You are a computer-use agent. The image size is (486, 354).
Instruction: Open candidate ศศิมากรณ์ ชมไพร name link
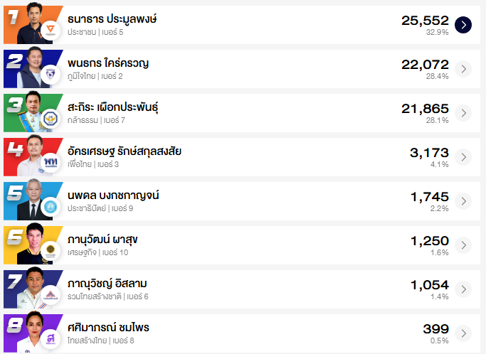[108, 328]
